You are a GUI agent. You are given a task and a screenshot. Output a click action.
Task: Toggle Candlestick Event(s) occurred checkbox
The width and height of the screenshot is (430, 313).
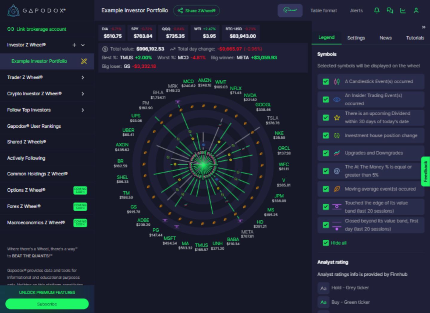pos(326,82)
